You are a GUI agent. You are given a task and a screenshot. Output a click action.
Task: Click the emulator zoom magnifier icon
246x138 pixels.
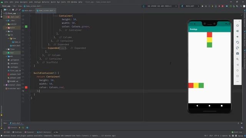238,59
